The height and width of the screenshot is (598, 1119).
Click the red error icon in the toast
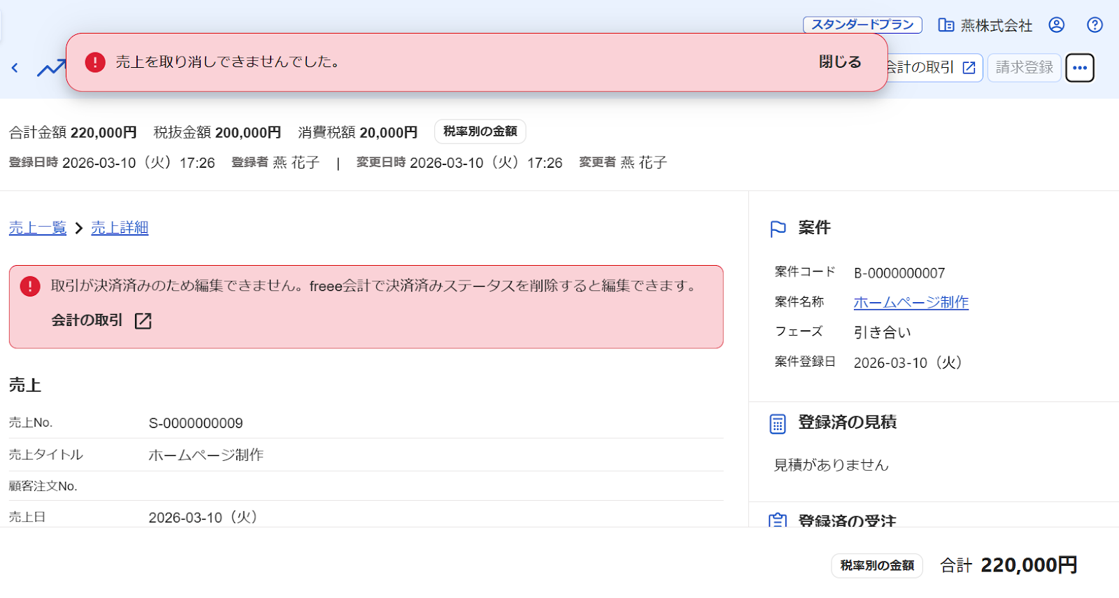point(95,62)
